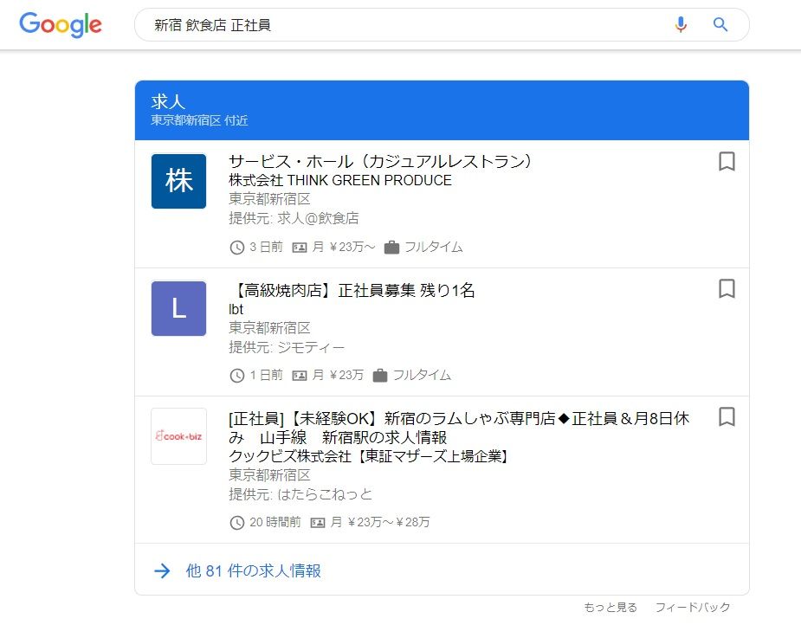Click the microphone voice search icon
This screenshot has height=625, width=801.
tap(681, 25)
